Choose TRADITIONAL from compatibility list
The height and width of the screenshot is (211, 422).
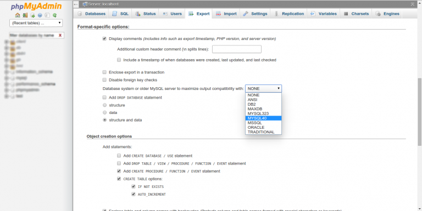[x=264, y=132]
